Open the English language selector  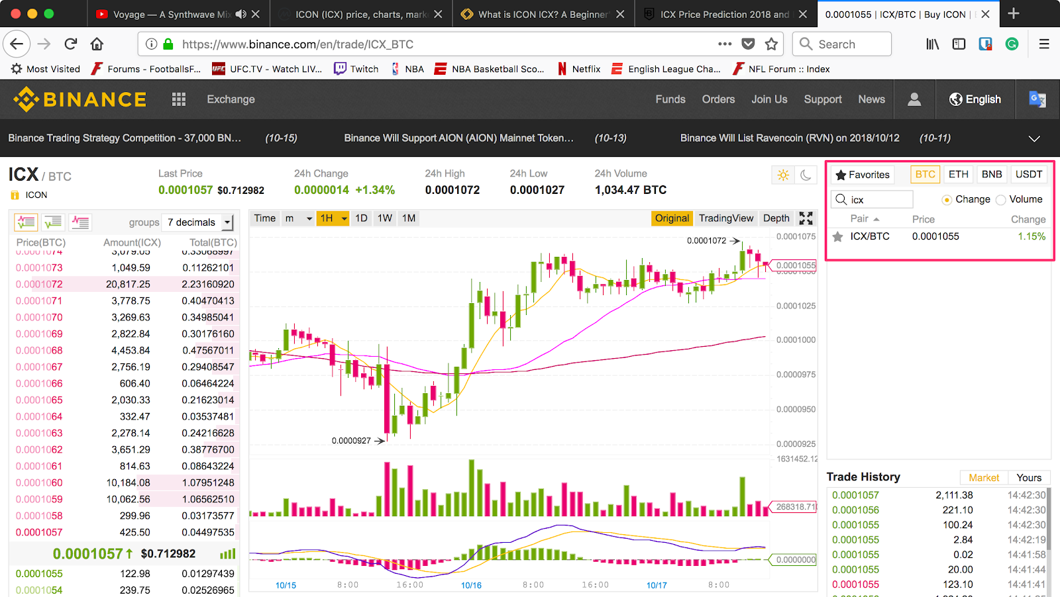point(975,99)
